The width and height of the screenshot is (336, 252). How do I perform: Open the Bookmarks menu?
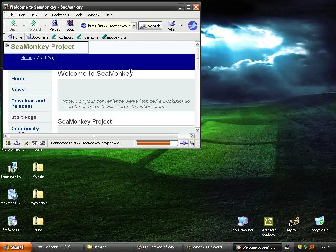[61, 15]
